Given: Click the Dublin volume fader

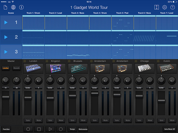Looking at the screenshot, I should [x=161, y=100].
